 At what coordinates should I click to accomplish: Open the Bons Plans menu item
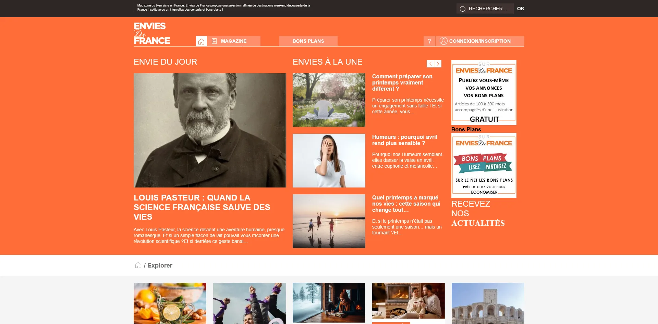coord(308,41)
